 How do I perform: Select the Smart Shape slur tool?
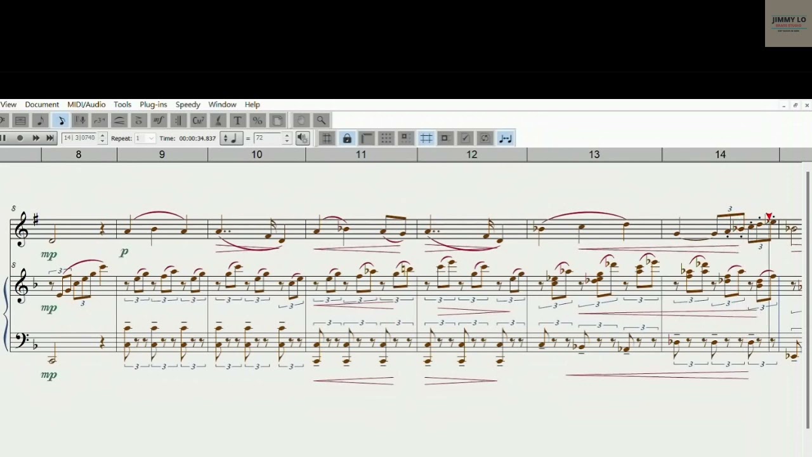[119, 121]
